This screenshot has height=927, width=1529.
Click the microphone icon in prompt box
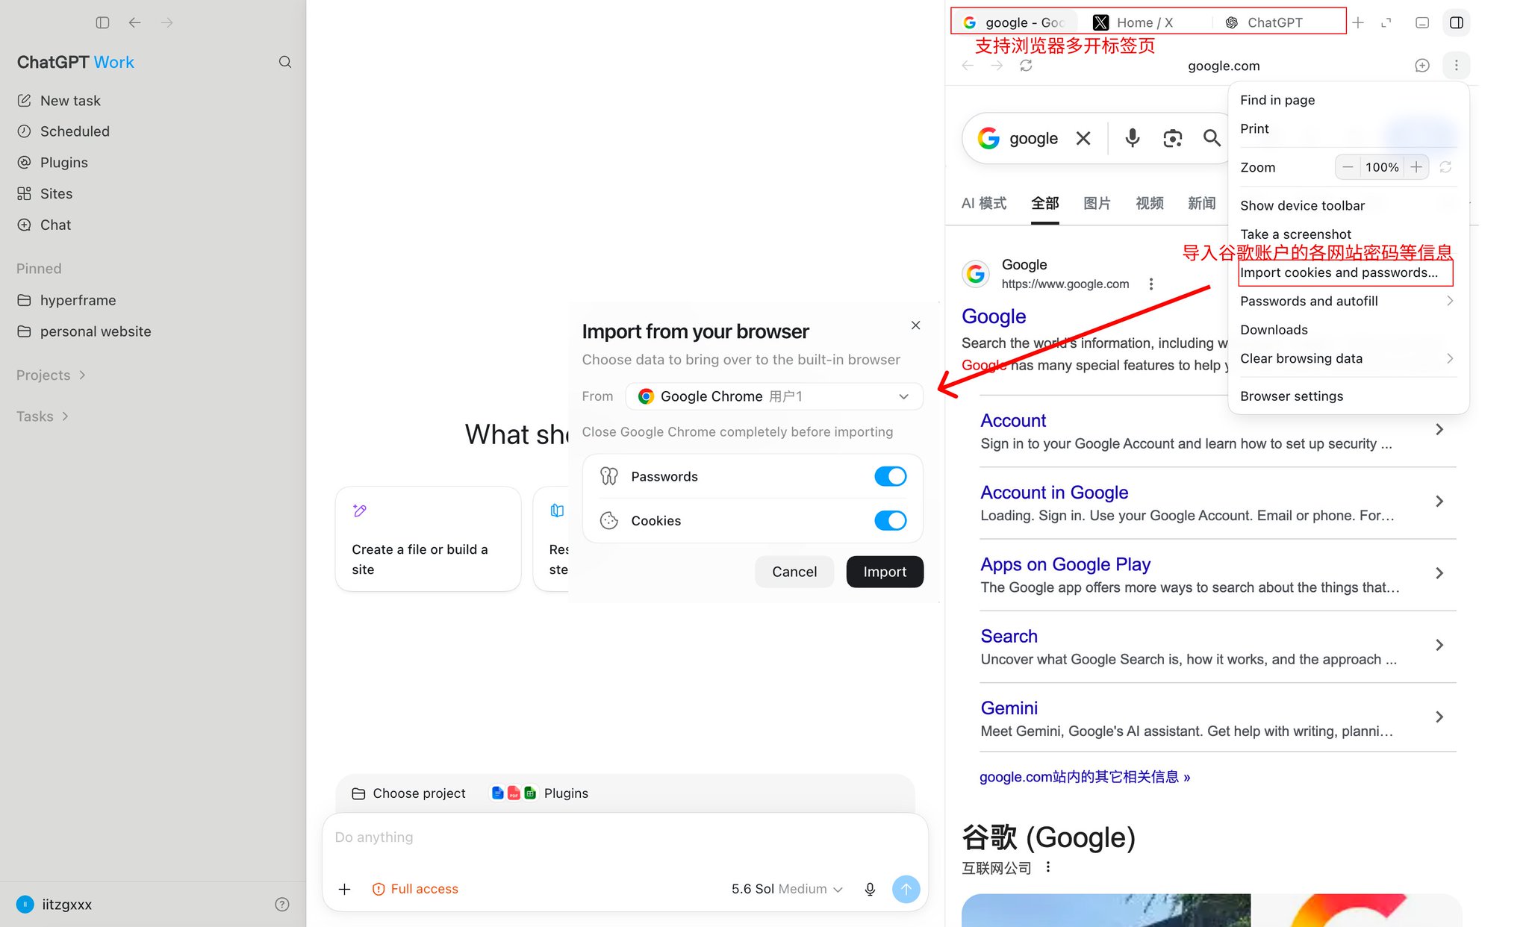[x=870, y=889]
